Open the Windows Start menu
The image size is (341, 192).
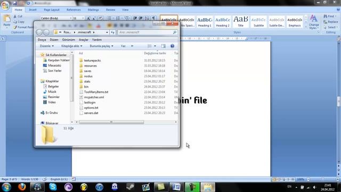(x=6, y=187)
